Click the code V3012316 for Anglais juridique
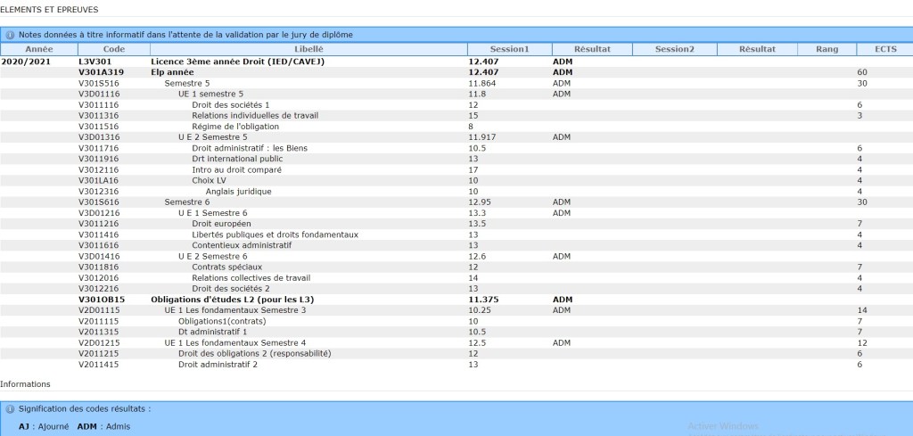 (99, 191)
